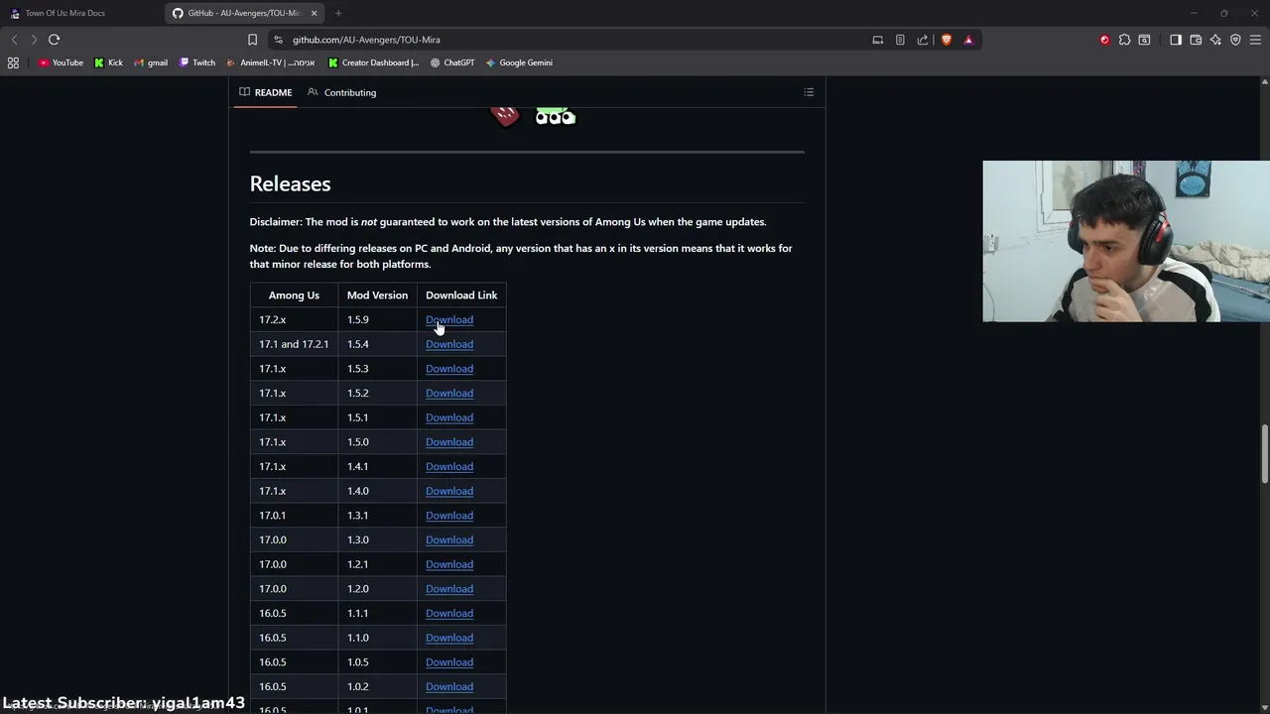
Task: Click the 17.2.x Among Us version cell
Action: (x=294, y=319)
